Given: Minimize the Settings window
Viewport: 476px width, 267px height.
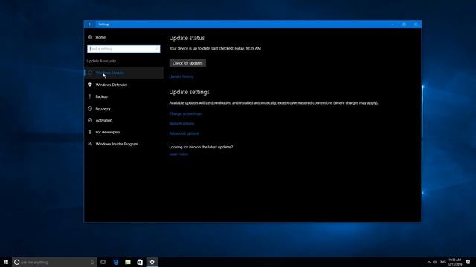Looking at the screenshot, I should (x=393, y=24).
